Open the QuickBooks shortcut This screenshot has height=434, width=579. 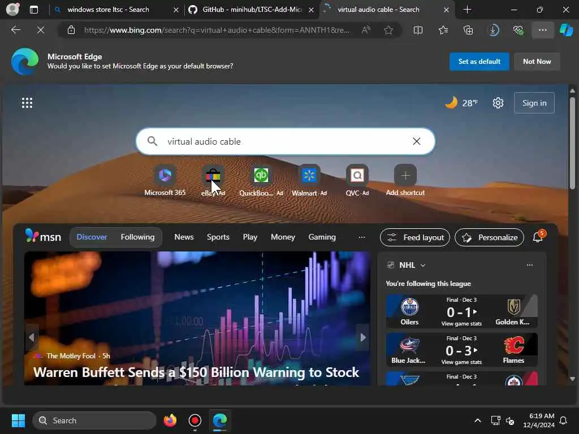(x=261, y=180)
